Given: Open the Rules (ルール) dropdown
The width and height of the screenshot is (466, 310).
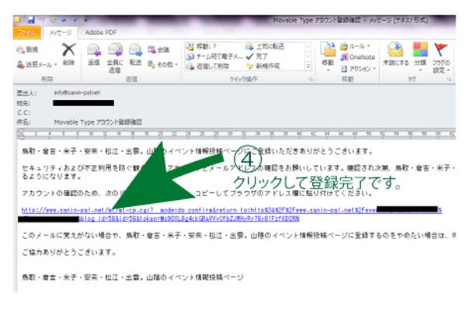Looking at the screenshot, I should pos(360,46).
